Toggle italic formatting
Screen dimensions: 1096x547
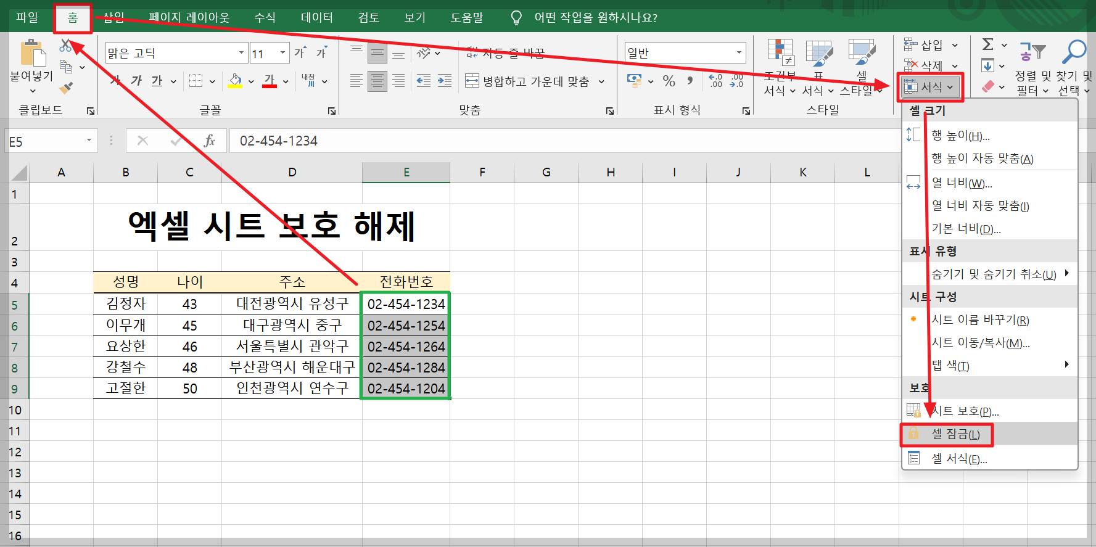click(136, 81)
